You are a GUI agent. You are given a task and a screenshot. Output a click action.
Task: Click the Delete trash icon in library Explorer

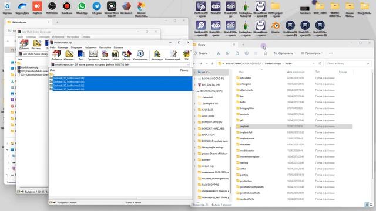tap(265, 53)
